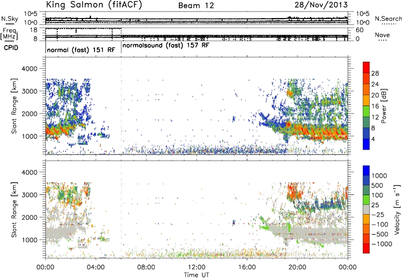Click the Velocity colorbar label
The width and height of the screenshot is (402, 278).
(397, 209)
